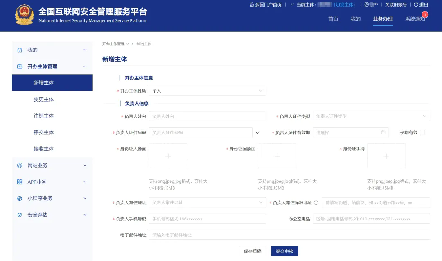442x261 pixels.
Task: Open the 系统通知 tab in top navigation
Action: pyautogui.click(x=415, y=19)
